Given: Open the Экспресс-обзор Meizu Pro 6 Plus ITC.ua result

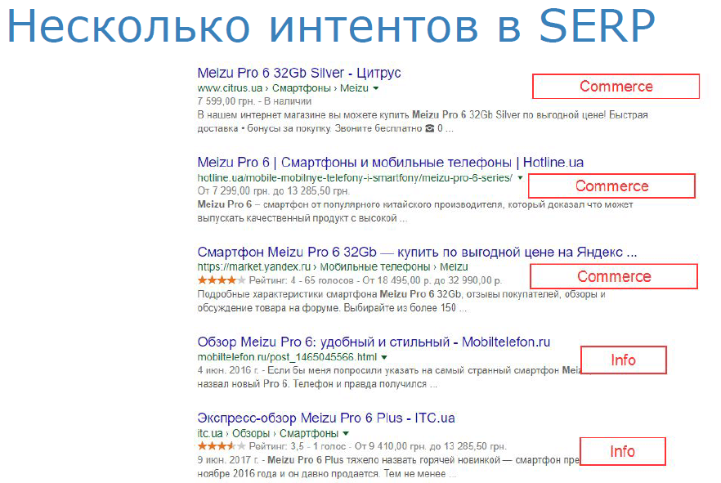Looking at the screenshot, I should (326, 418).
